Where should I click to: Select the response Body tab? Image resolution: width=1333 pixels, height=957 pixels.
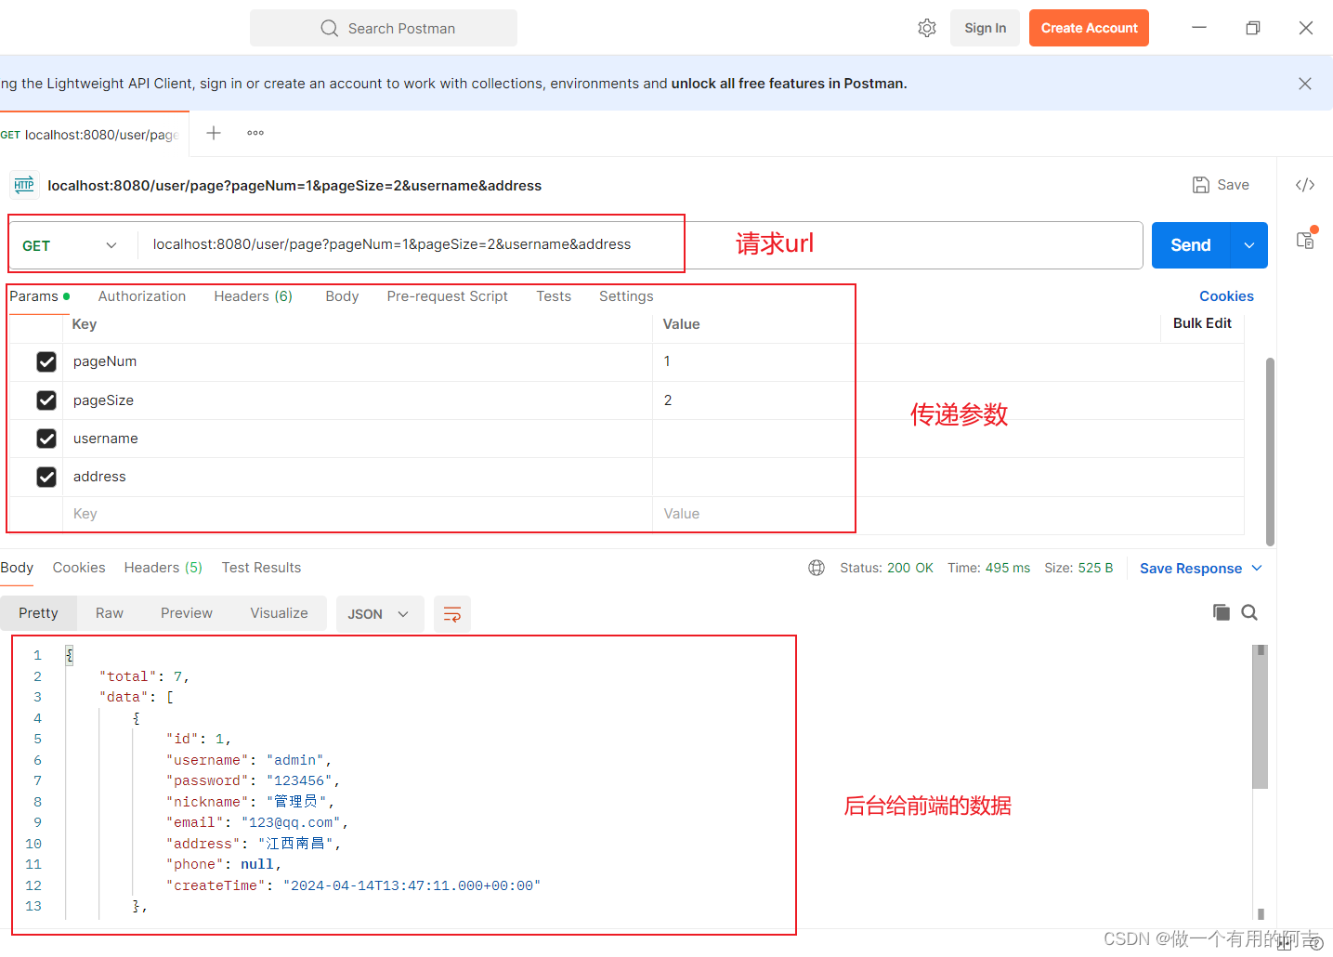pos(17,568)
